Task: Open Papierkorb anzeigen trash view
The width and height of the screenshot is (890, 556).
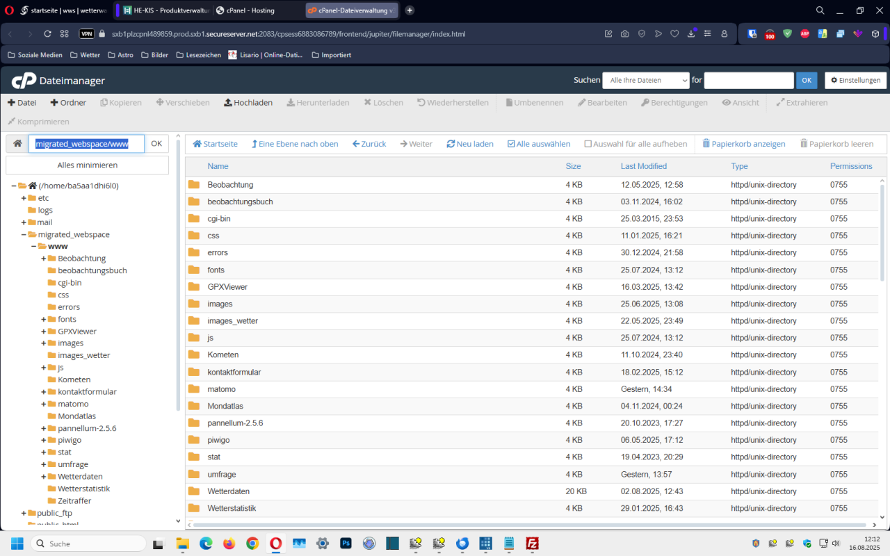Action: click(x=743, y=144)
